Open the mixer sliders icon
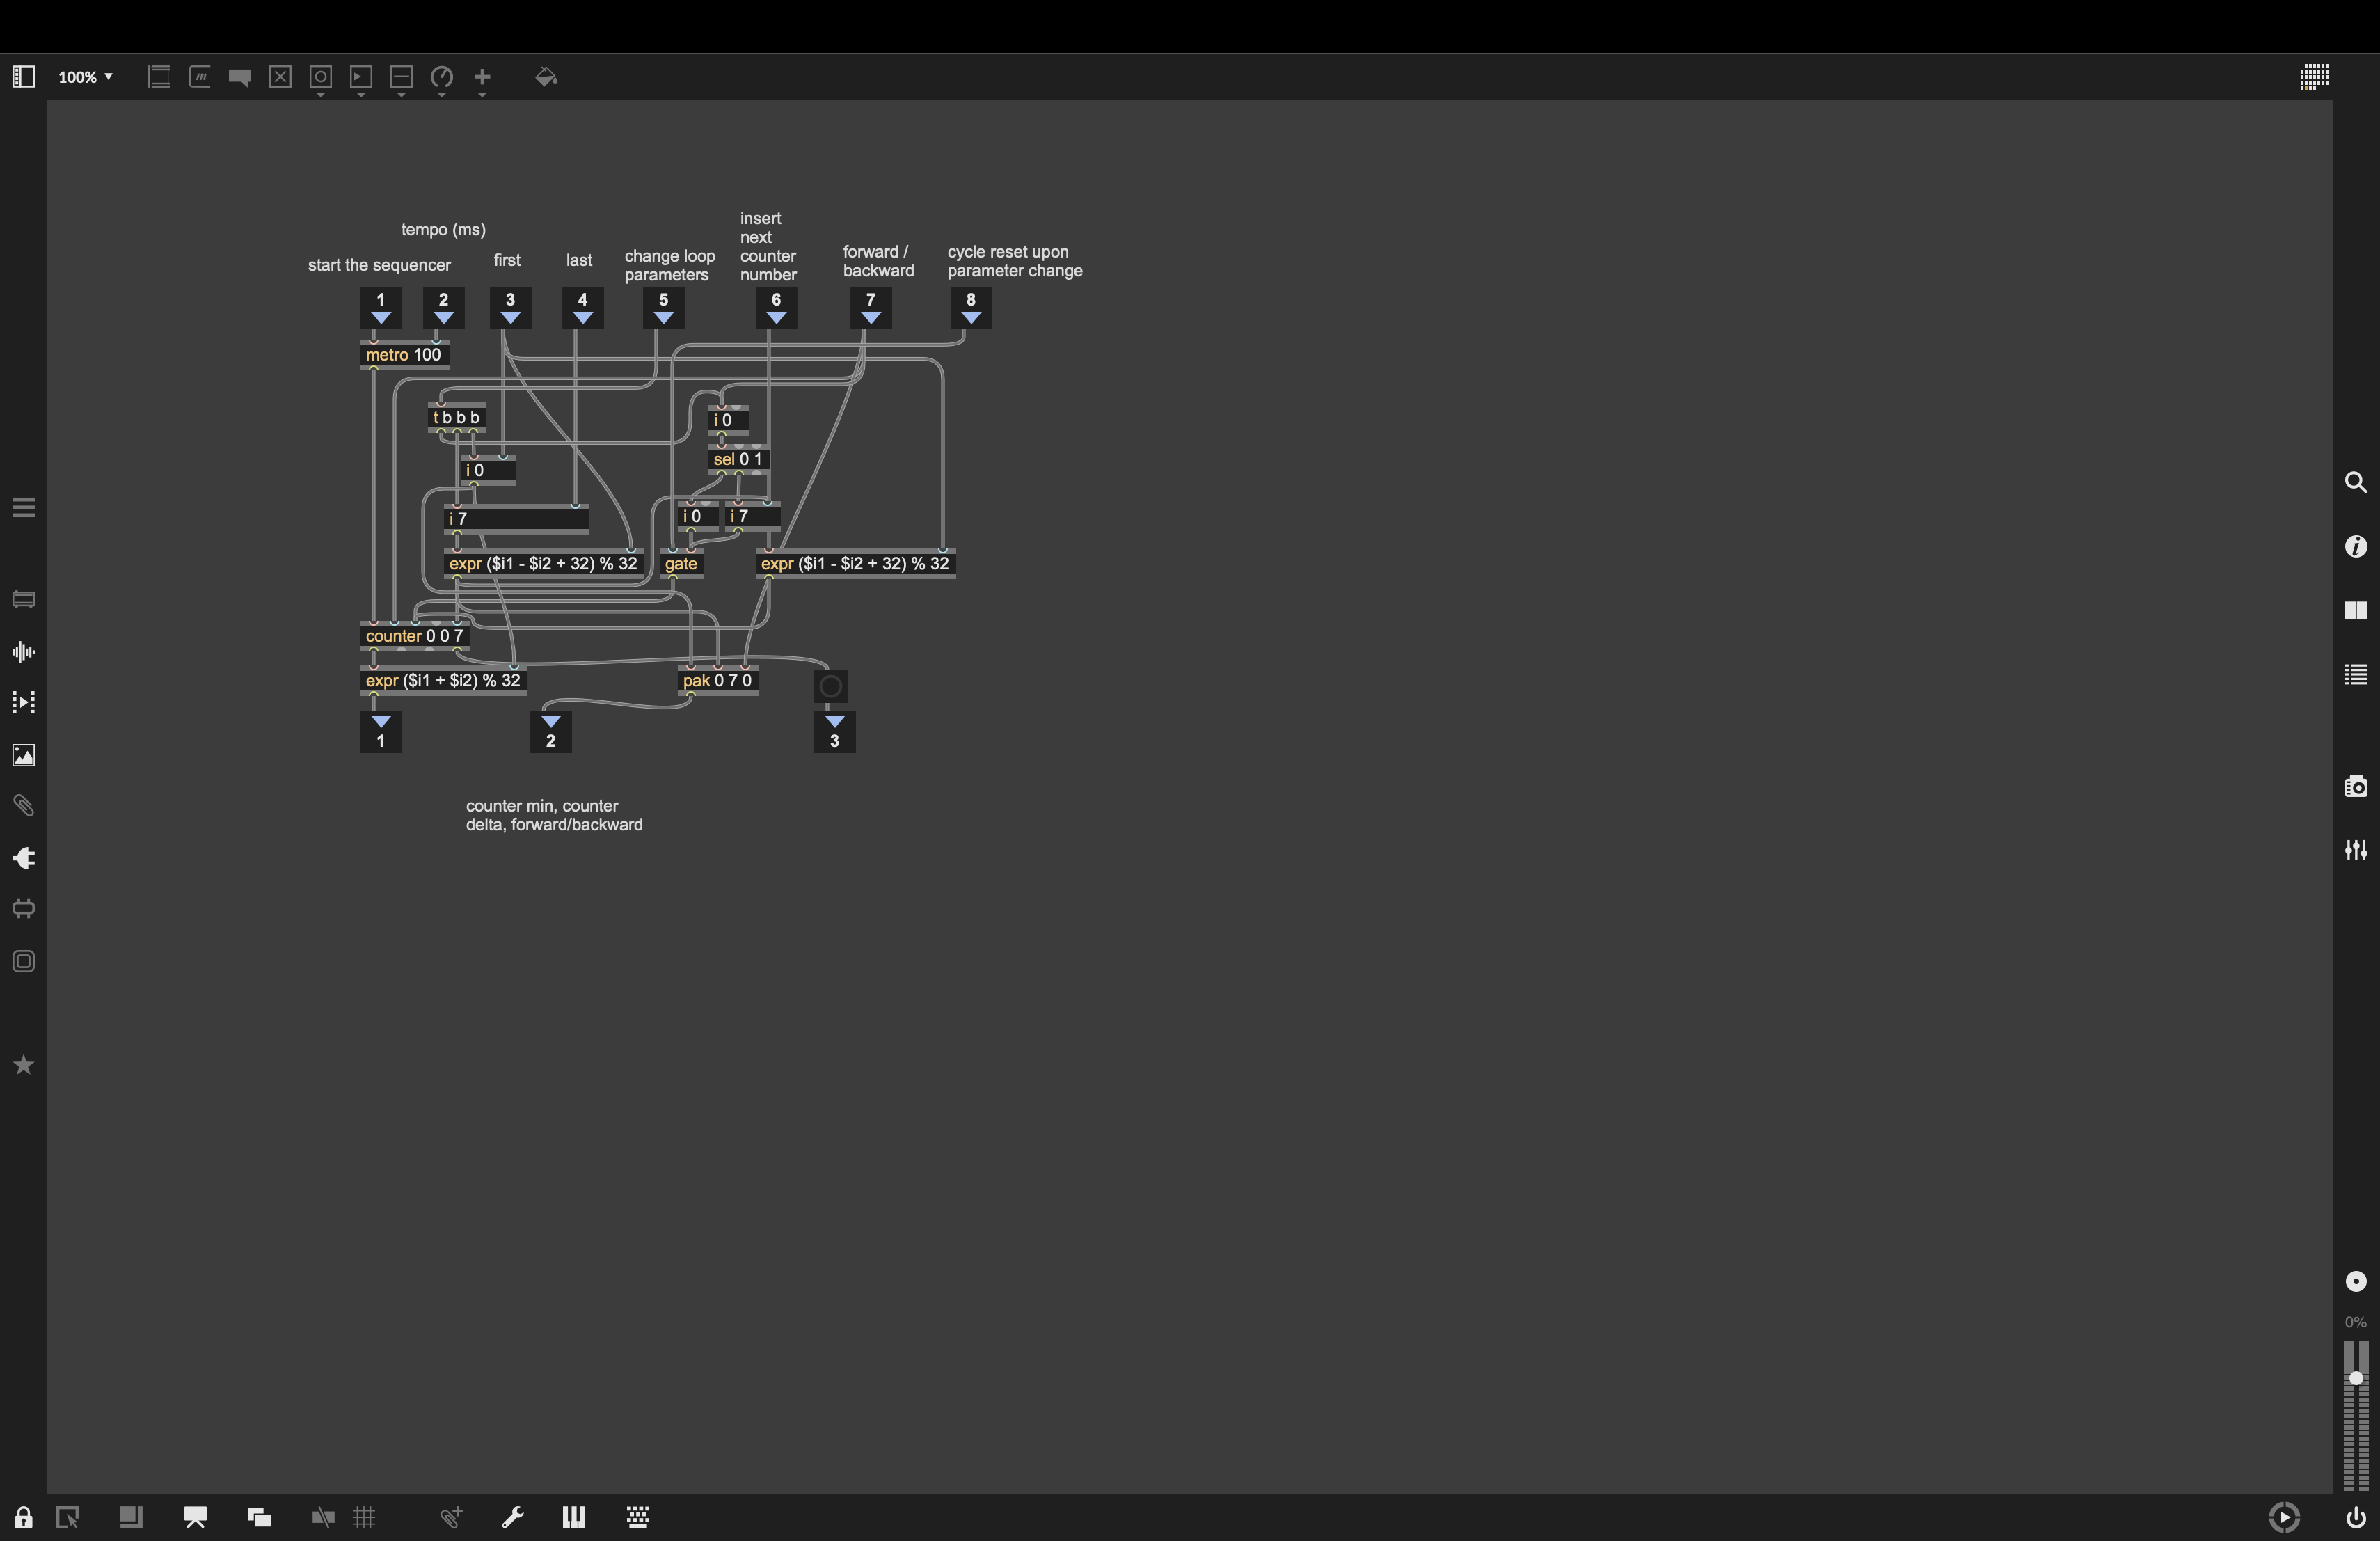 [x=2356, y=850]
